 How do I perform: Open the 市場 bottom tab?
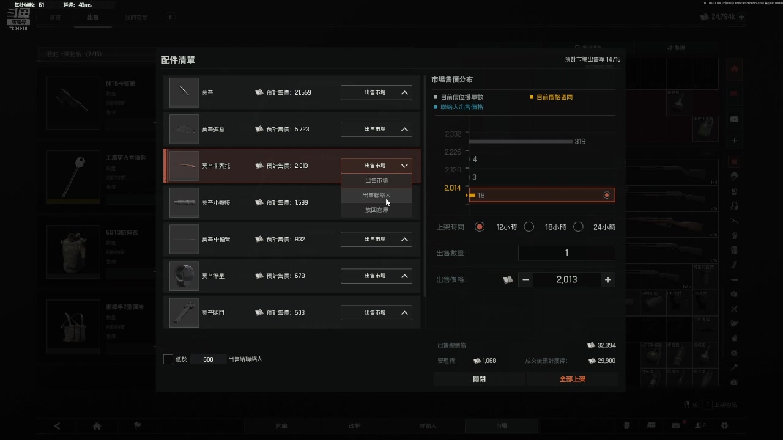point(502,425)
